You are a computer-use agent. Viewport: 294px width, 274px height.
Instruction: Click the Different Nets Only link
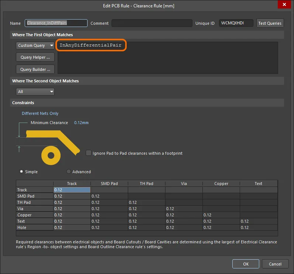tap(40, 113)
